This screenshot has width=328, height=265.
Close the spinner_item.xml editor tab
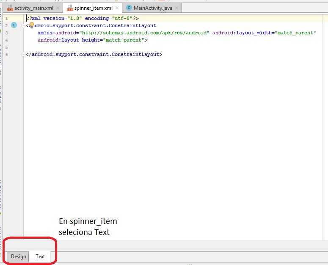(x=117, y=8)
